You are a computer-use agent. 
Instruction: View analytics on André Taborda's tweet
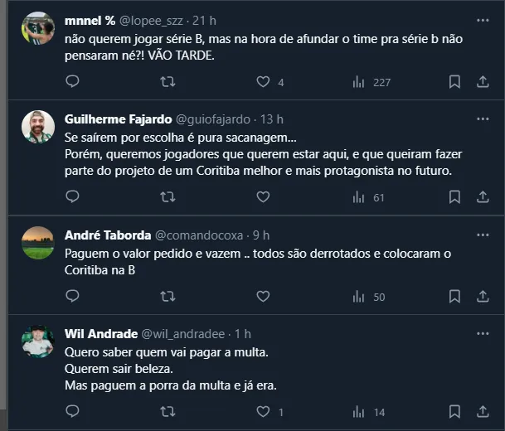(x=359, y=296)
